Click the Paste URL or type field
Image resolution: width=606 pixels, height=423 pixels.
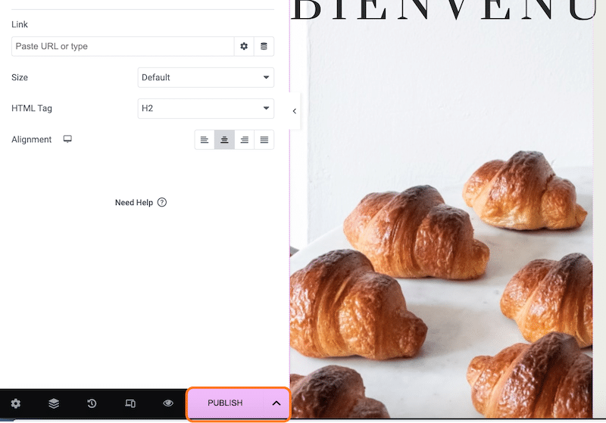click(x=123, y=46)
